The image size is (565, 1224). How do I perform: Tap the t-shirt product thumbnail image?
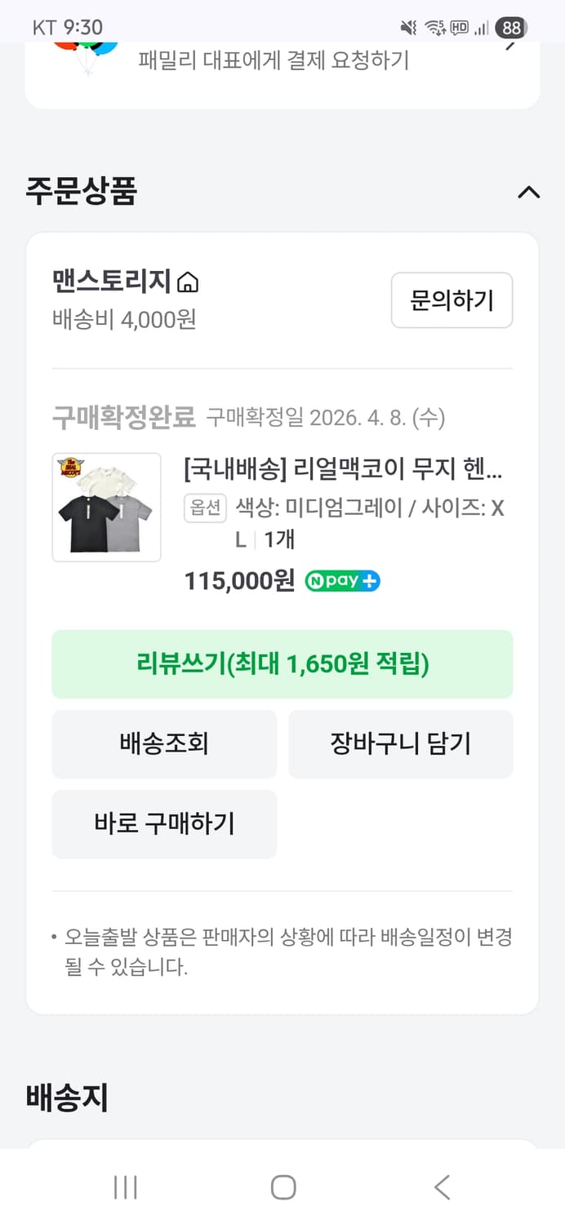click(x=106, y=506)
